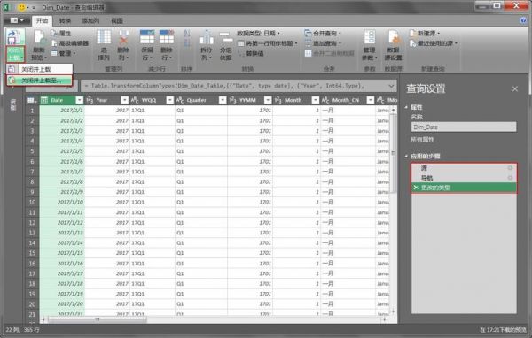This screenshot has width=532, height=338.
Task: Select the 源 applied step
Action: pos(464,168)
